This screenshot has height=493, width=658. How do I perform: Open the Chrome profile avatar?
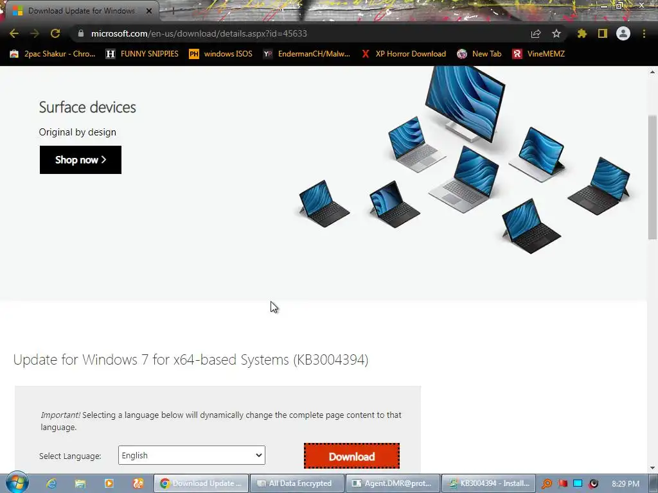pyautogui.click(x=623, y=33)
